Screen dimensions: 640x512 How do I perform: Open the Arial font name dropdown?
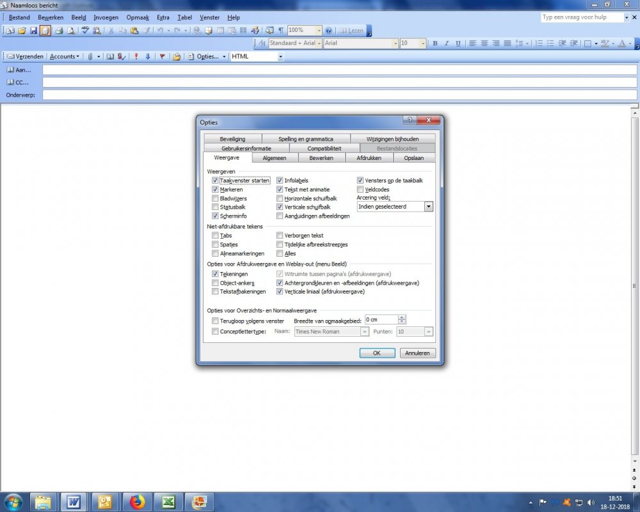click(395, 44)
